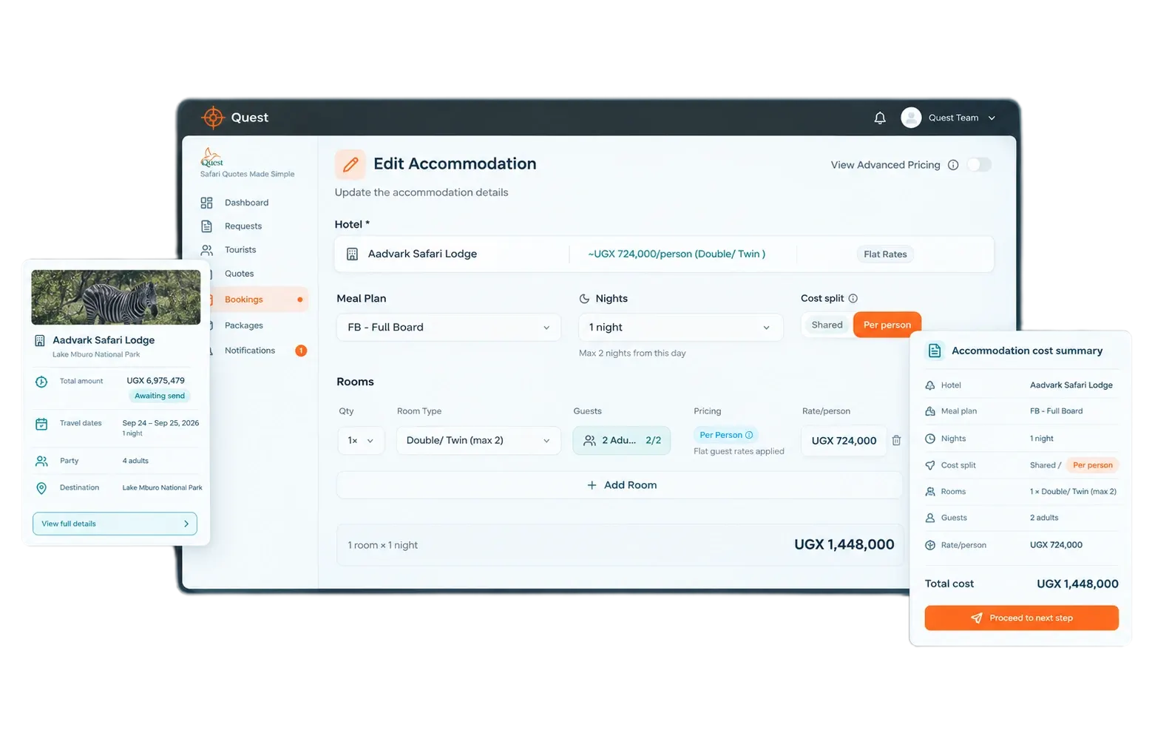Click Proceed to next step button

(x=1021, y=618)
